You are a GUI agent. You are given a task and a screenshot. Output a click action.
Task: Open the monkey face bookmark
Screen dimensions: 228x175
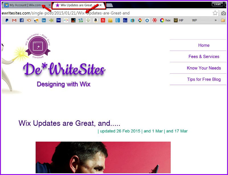29,20
